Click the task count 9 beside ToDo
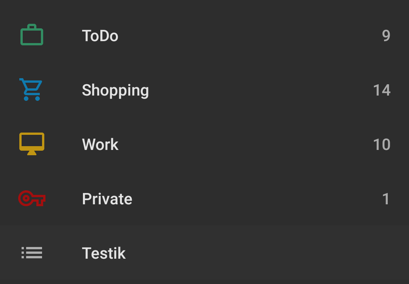409x284 pixels. coord(386,36)
